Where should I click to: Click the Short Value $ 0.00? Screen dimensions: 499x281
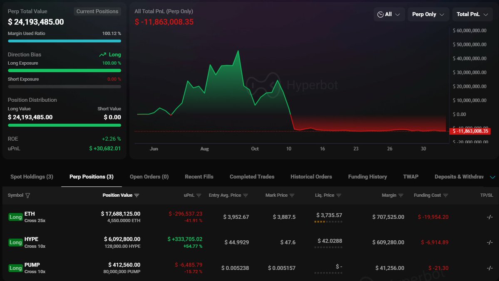coord(112,117)
